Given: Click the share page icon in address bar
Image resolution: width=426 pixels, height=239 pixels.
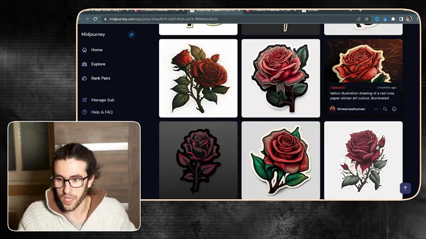Looking at the screenshot, I should (359, 19).
